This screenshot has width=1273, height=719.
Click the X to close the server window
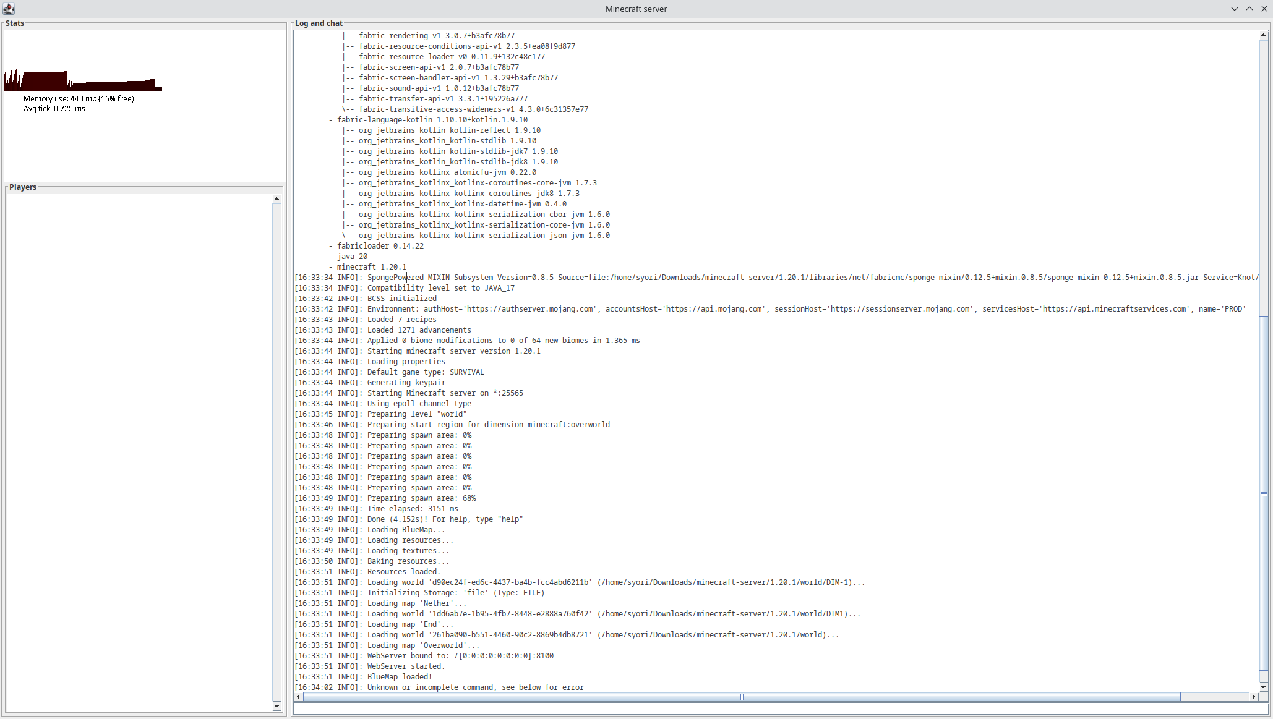pyautogui.click(x=1266, y=9)
